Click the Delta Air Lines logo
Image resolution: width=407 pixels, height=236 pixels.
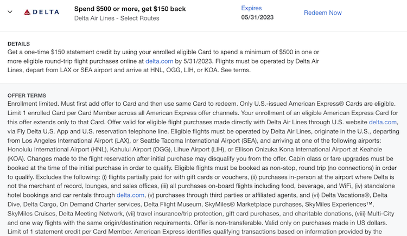(41, 12)
